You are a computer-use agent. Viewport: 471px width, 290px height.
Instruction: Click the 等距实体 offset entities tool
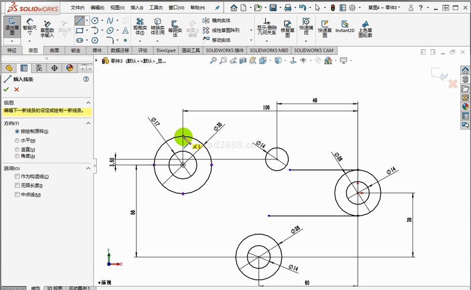click(175, 28)
